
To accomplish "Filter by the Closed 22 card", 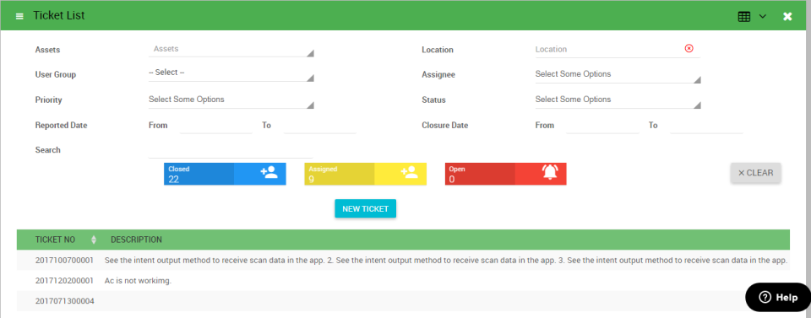I will click(x=225, y=174).
